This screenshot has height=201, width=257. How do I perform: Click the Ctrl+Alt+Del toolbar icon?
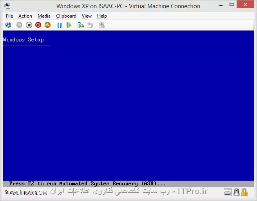tap(8, 25)
